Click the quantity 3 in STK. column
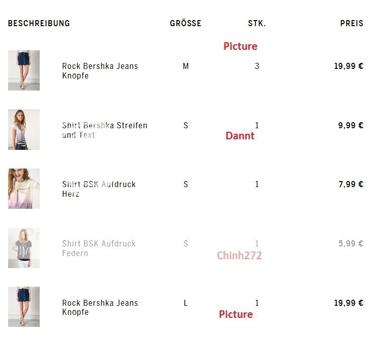This screenshot has width=384, height=341. tap(257, 66)
